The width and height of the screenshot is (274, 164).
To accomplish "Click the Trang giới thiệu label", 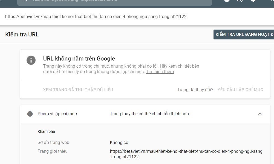I will tap(53, 151).
